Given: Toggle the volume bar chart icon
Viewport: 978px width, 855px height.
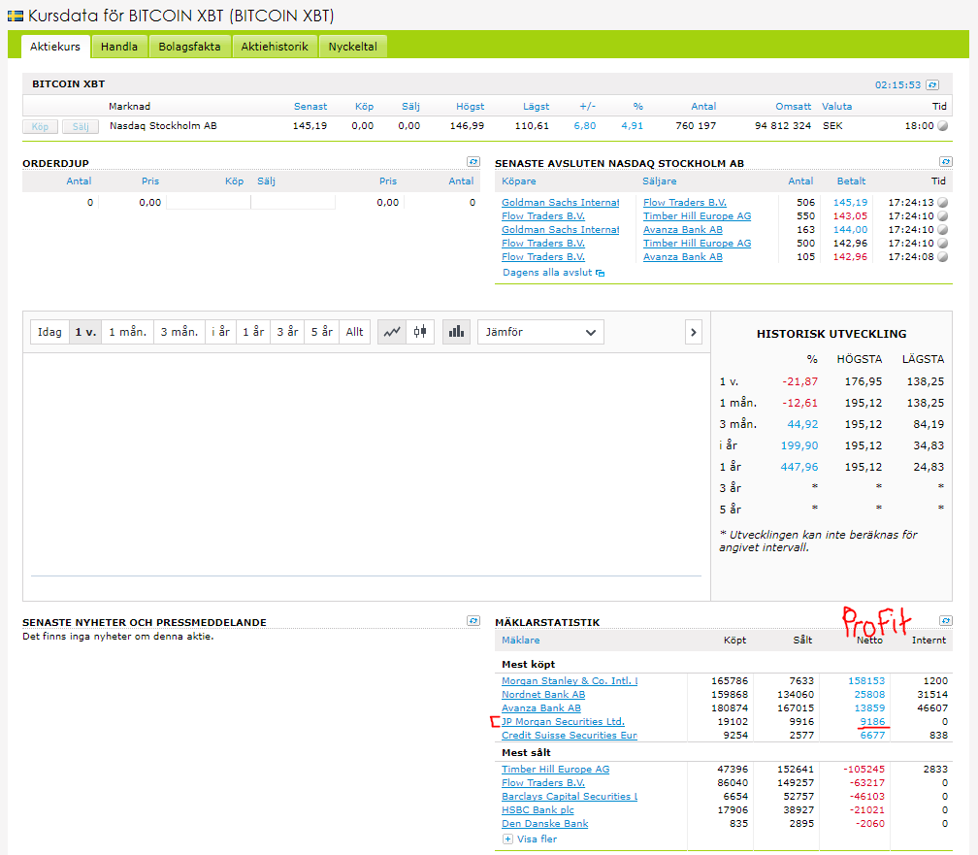Looking at the screenshot, I should (456, 332).
